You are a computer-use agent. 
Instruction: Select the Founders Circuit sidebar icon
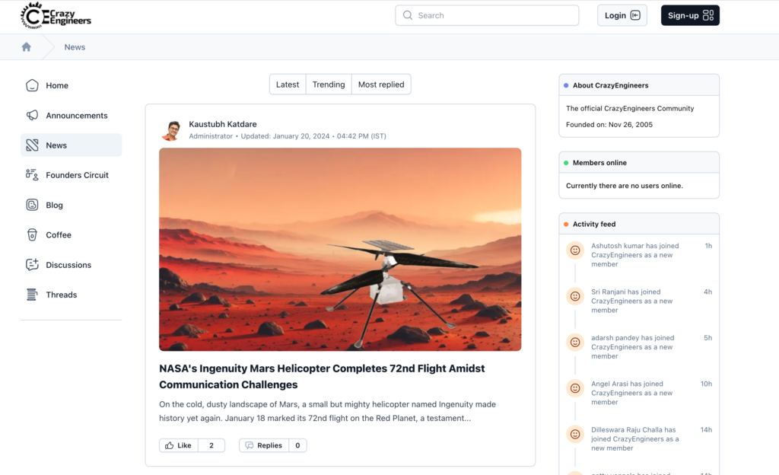coord(32,175)
